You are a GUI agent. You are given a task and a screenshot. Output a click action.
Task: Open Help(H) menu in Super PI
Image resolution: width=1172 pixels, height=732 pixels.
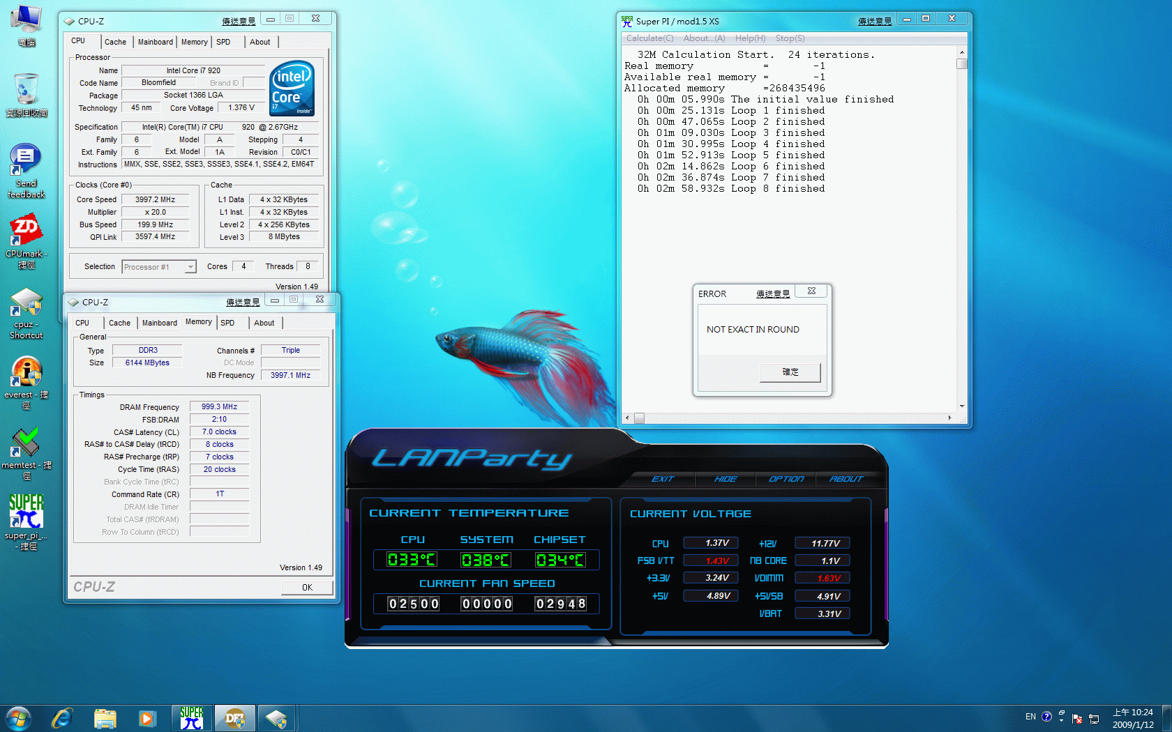(x=750, y=38)
